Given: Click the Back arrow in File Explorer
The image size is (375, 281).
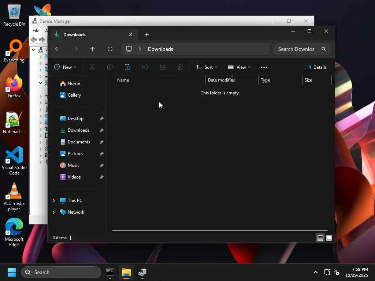Looking at the screenshot, I should point(57,49).
